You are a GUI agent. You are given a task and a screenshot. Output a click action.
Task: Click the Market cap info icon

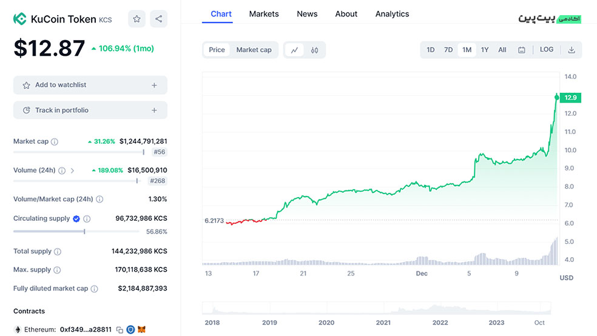55,142
